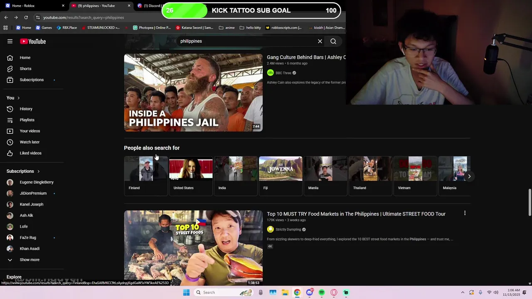Close the philippines - YouTube tab

[x=129, y=6]
